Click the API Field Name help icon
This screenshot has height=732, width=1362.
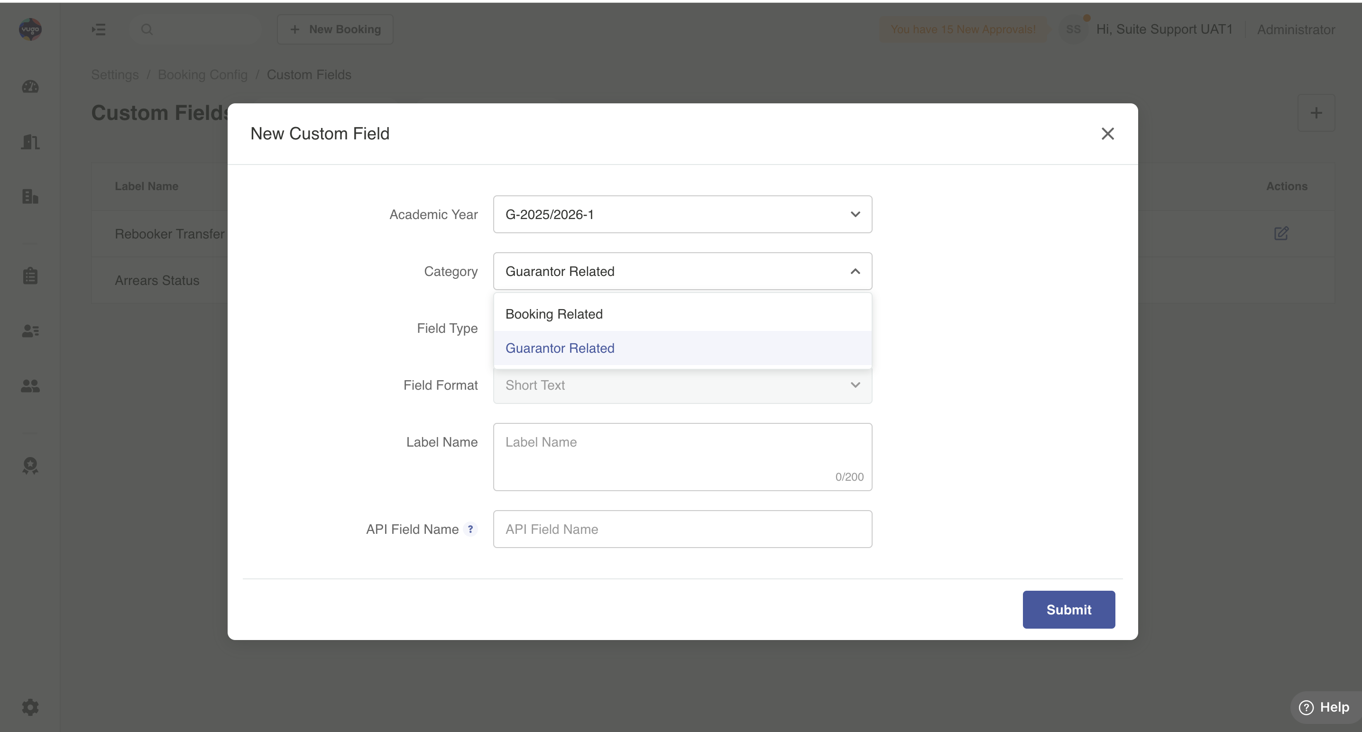(470, 529)
